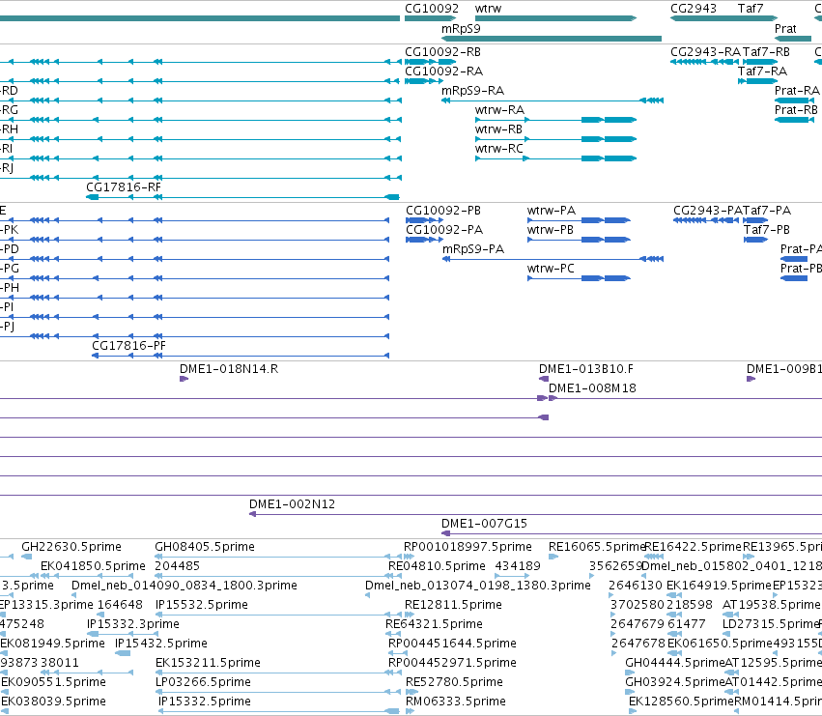
Task: Select EST label EK128560.5prime
Action: coord(681,702)
